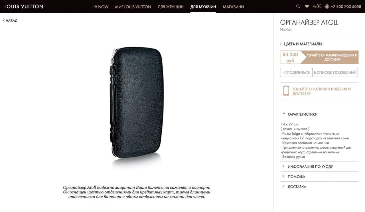This screenshot has width=365, height=212.
Task: Click the Мир Louis Vuitton menu
Action: (133, 7)
